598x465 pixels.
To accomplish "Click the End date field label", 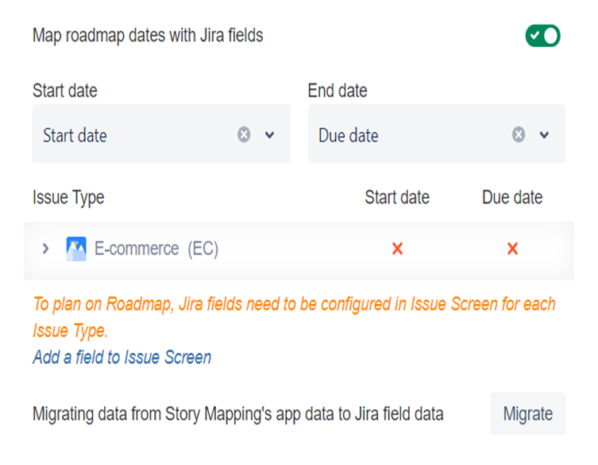I will 338,91.
